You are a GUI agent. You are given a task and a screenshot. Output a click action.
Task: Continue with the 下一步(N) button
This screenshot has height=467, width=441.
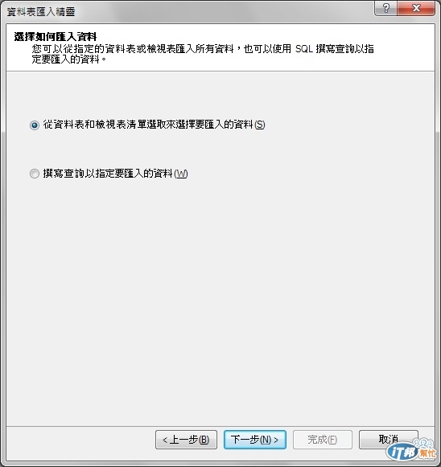(255, 440)
